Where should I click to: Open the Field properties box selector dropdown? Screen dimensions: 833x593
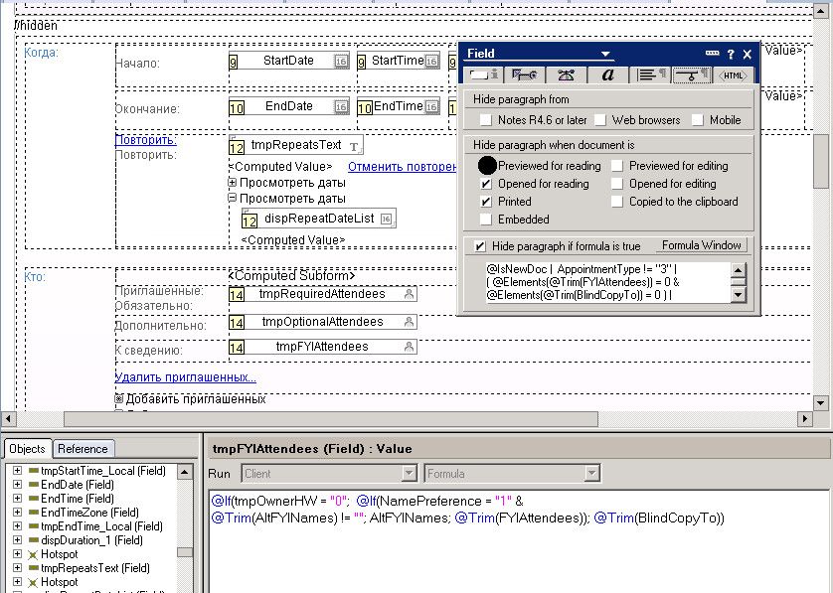coord(606,54)
